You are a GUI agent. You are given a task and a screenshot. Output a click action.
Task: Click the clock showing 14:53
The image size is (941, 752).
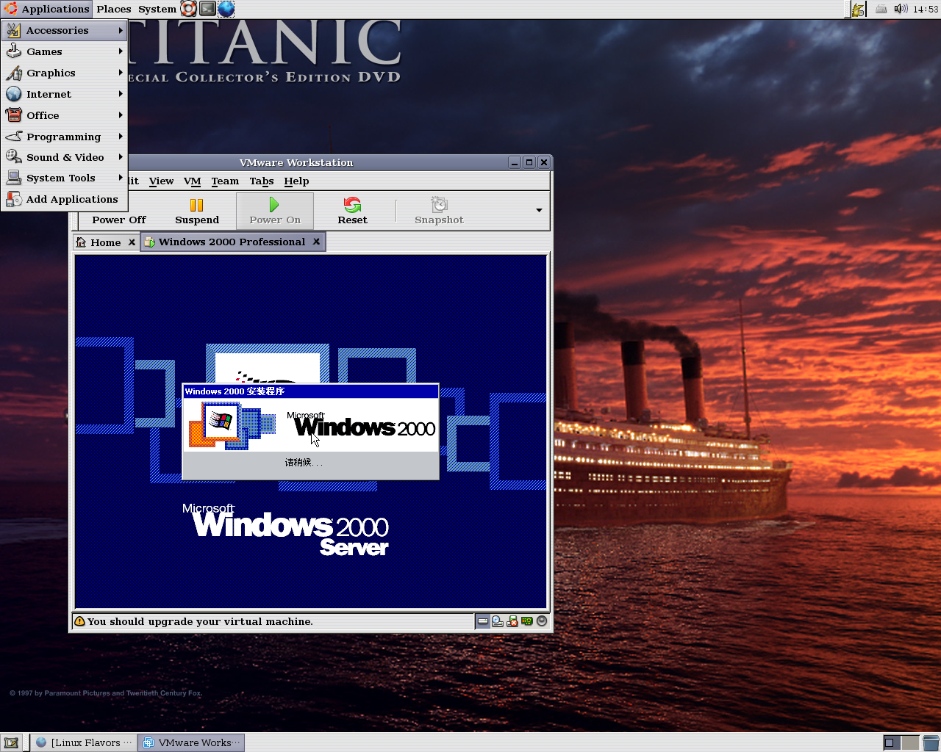pos(926,9)
